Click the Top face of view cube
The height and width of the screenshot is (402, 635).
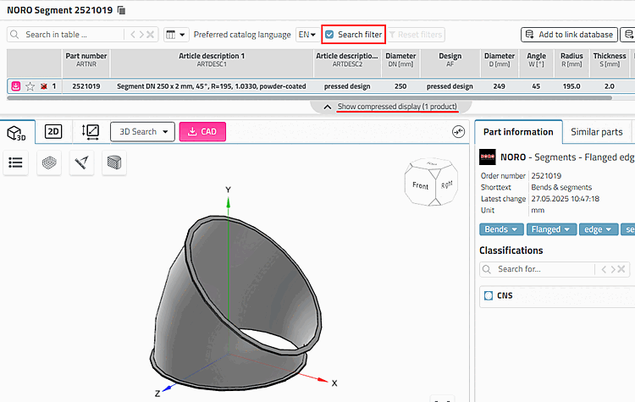432,164
